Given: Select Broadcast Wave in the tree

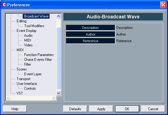Looking at the screenshot, I should [36, 16].
